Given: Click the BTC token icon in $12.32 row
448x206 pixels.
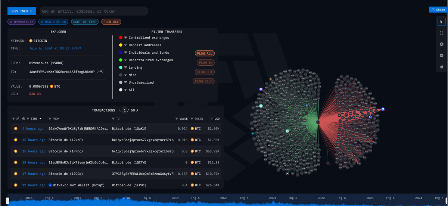Looking at the screenshot, I should [192, 163].
